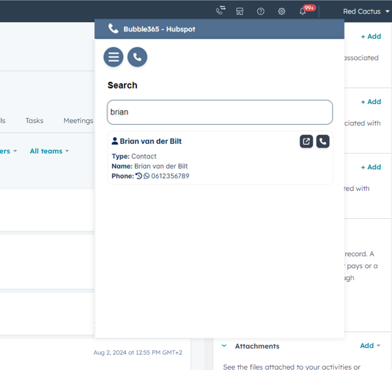The height and width of the screenshot is (370, 392).
Task: Switch to the Tasks tab
Action: 34,121
